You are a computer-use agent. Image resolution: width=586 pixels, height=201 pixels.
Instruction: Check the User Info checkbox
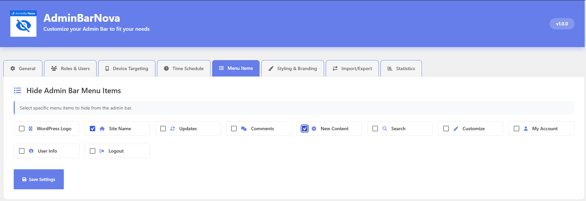pyautogui.click(x=22, y=151)
